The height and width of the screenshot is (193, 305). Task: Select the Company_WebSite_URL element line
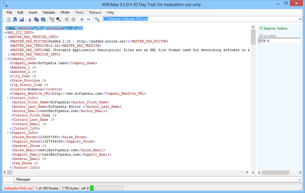point(78,93)
